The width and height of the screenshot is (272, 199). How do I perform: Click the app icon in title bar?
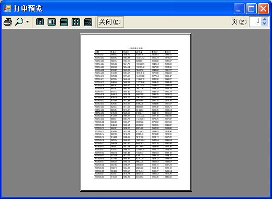point(7,8)
